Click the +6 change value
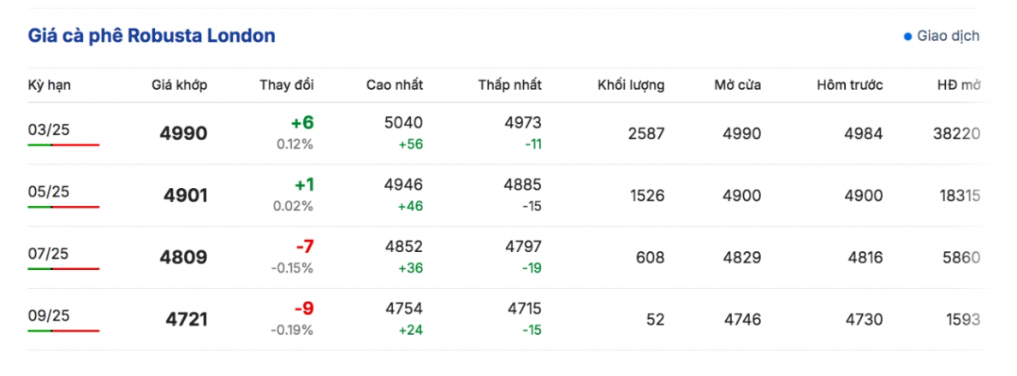 [x=302, y=123]
